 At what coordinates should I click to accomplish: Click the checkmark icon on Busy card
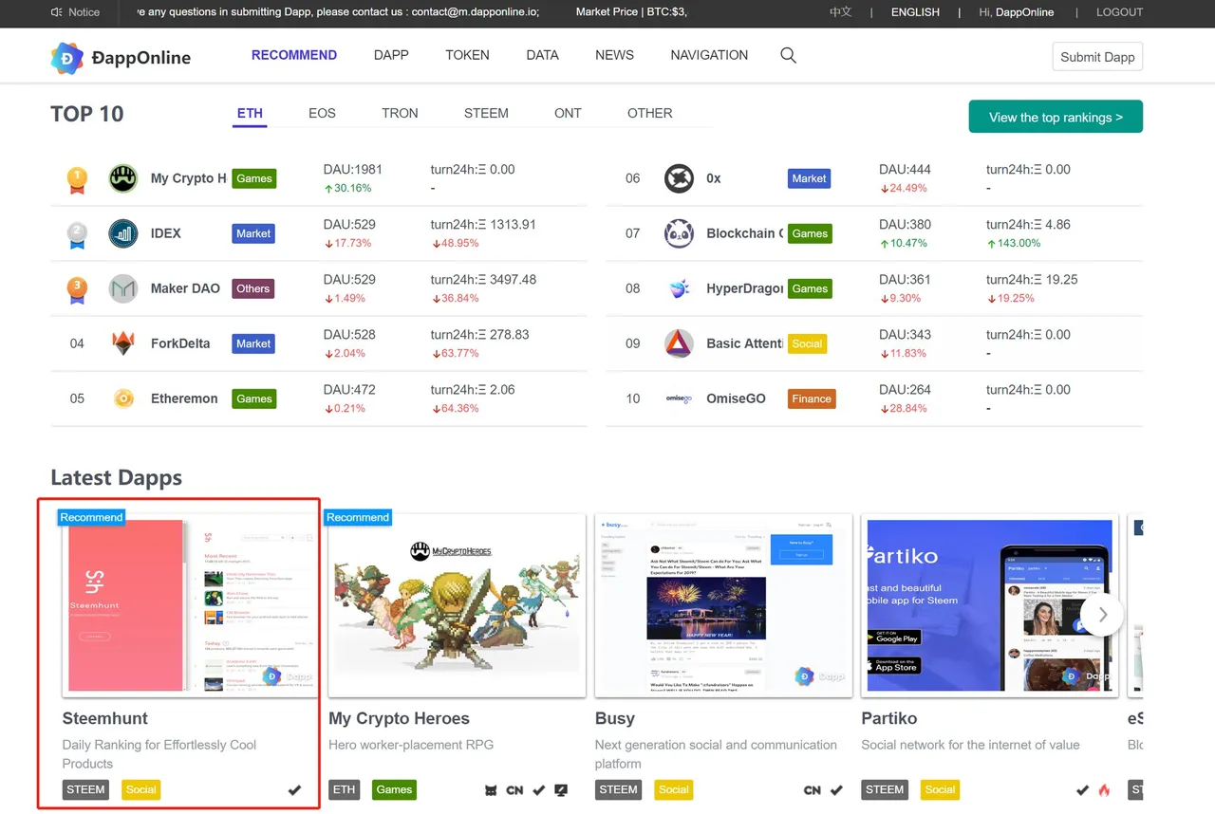pyautogui.click(x=836, y=789)
